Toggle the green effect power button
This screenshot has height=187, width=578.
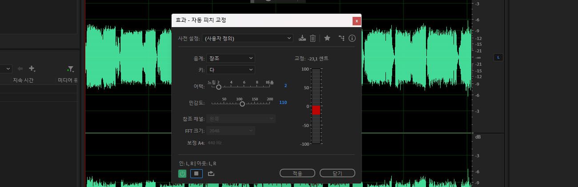pos(182,174)
